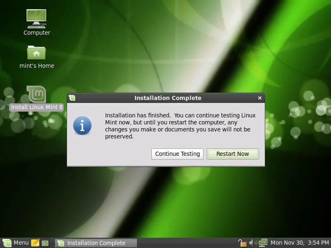Click the Mint logo in the dialog title bar
Screen dimensions: 331x248
(72, 98)
